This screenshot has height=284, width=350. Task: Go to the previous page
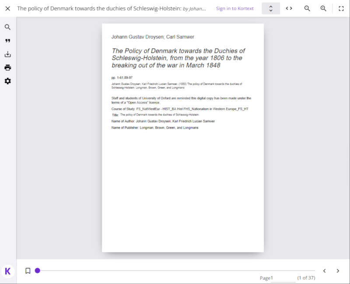[324, 271]
